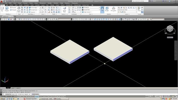Click the layer lightbulb on/off icon
The image size is (178, 100).
coord(119,12)
